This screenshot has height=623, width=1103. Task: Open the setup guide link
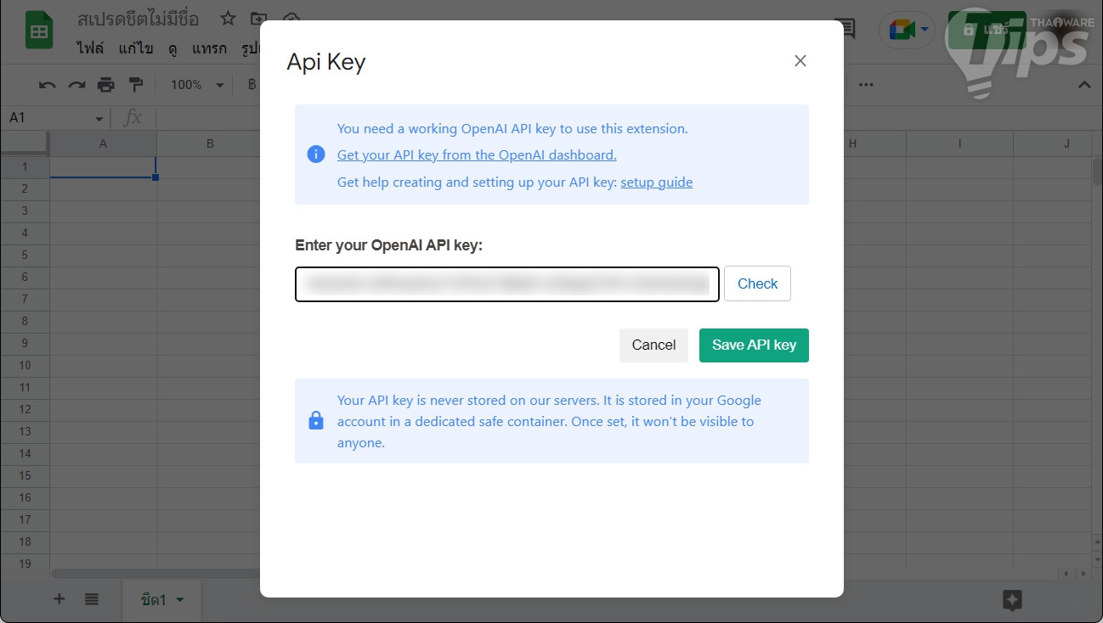coord(656,182)
